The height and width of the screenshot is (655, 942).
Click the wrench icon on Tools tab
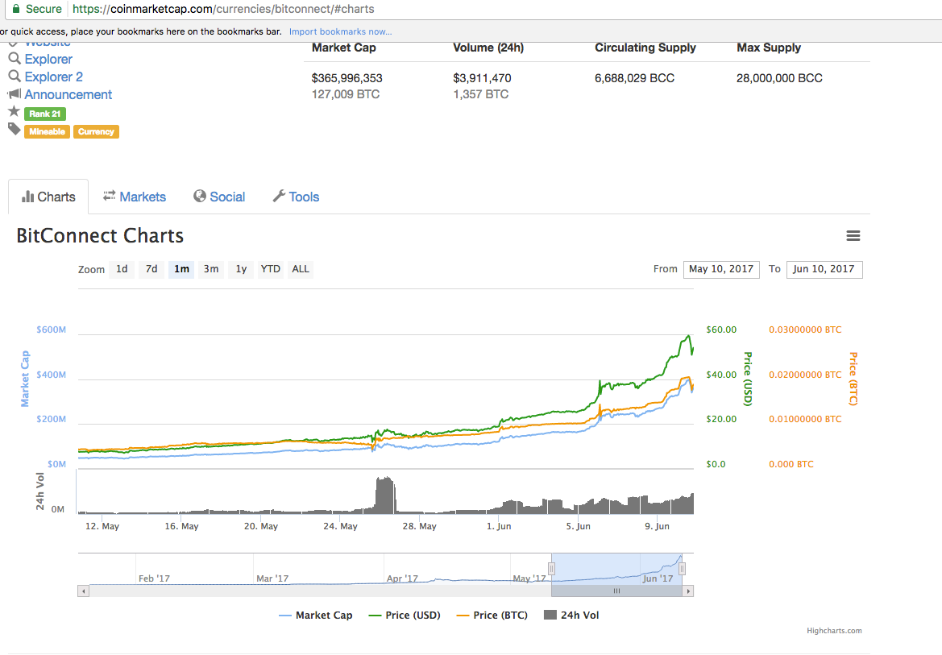[x=279, y=197]
